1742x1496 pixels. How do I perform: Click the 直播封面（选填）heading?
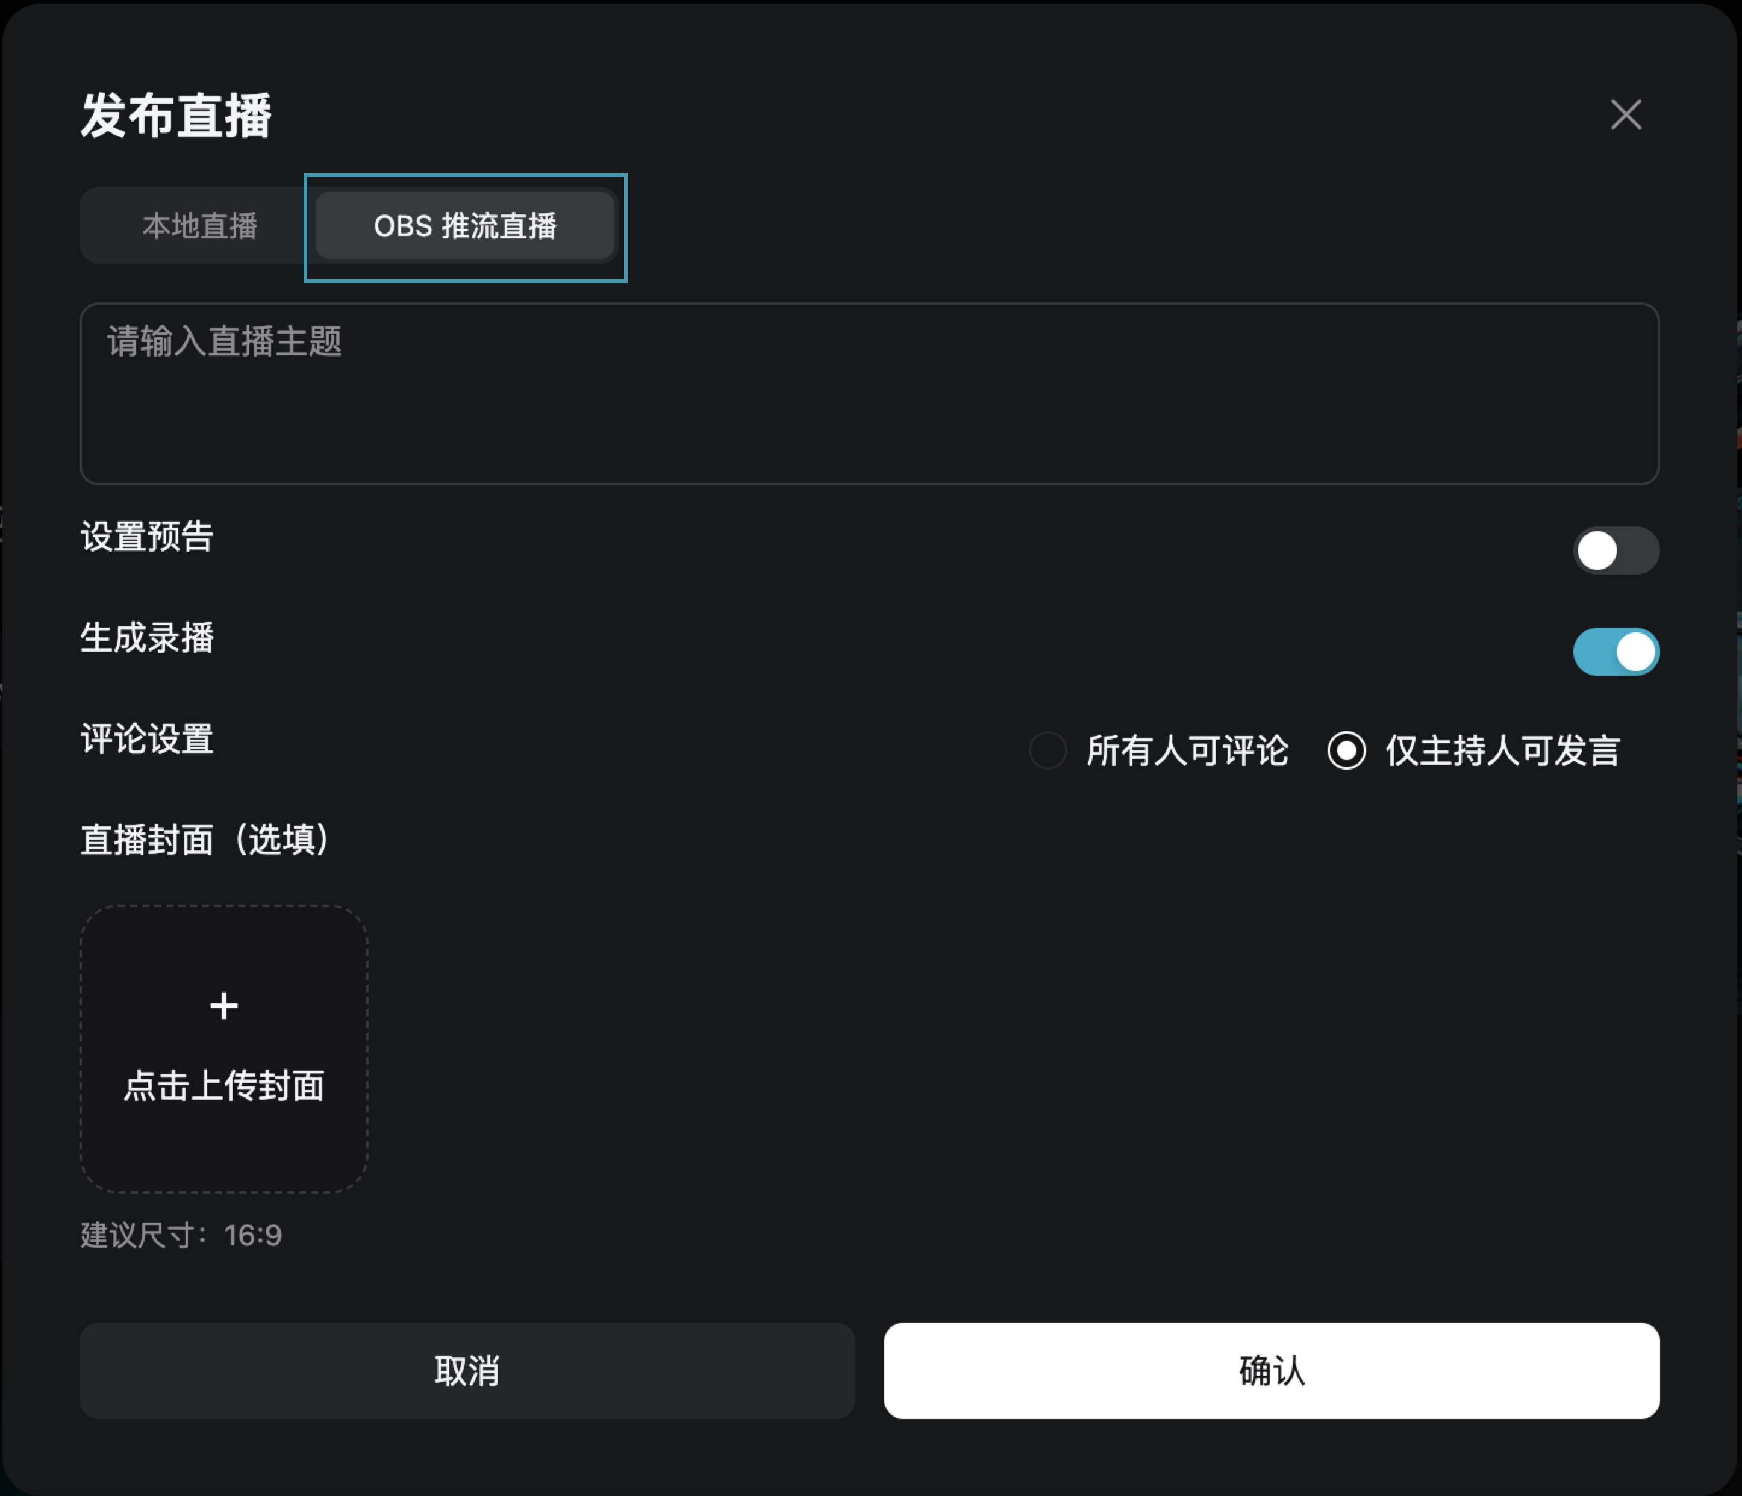pyautogui.click(x=206, y=840)
